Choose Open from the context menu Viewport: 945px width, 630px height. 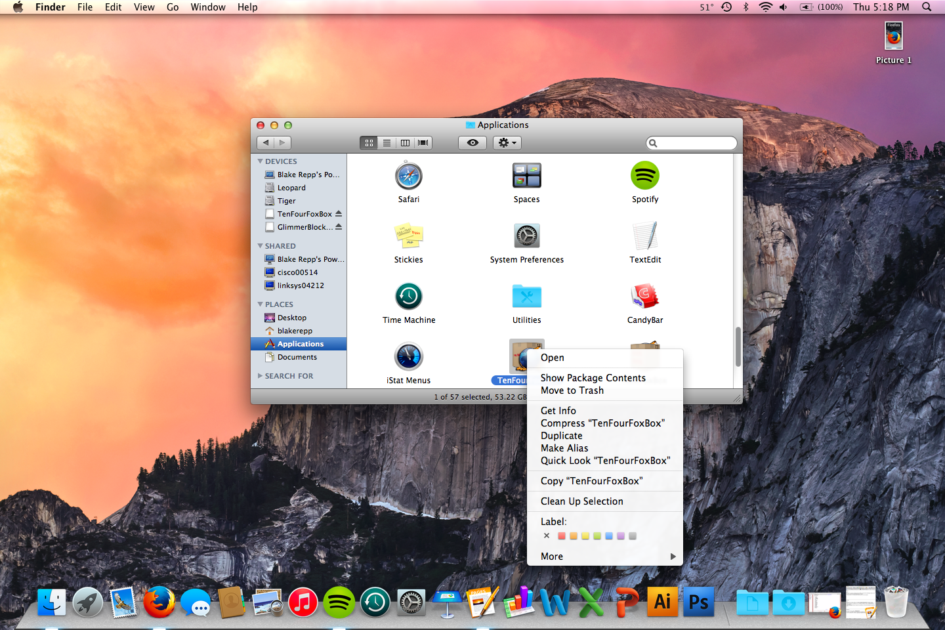click(605, 358)
